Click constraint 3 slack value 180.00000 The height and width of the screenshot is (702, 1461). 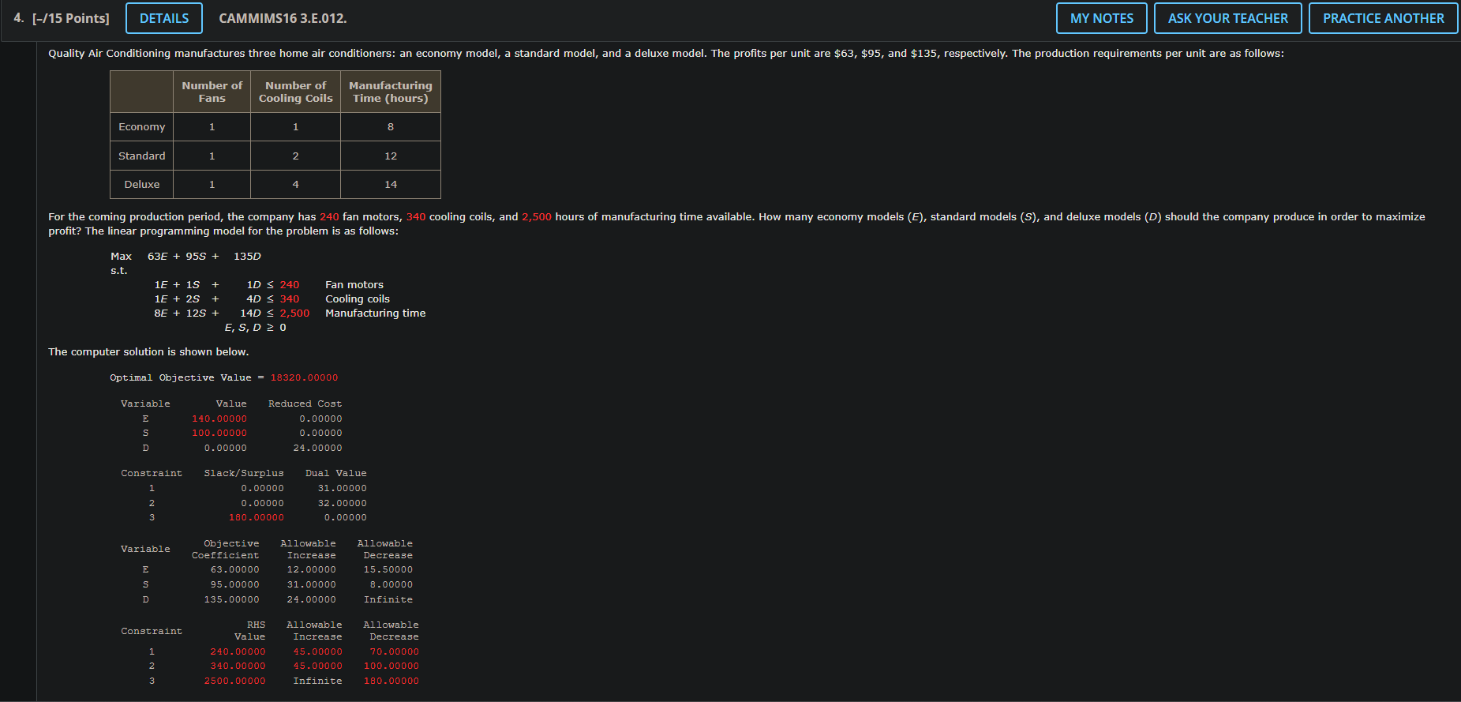[257, 517]
